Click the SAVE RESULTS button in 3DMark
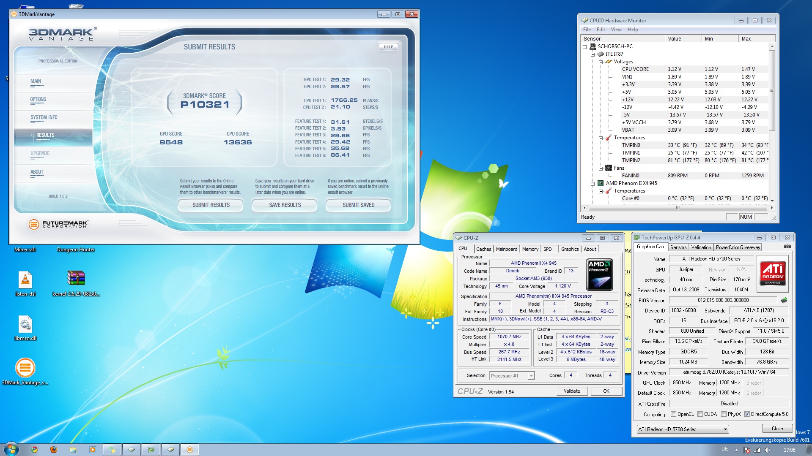Viewport: 812px width, 456px height. 285,205
